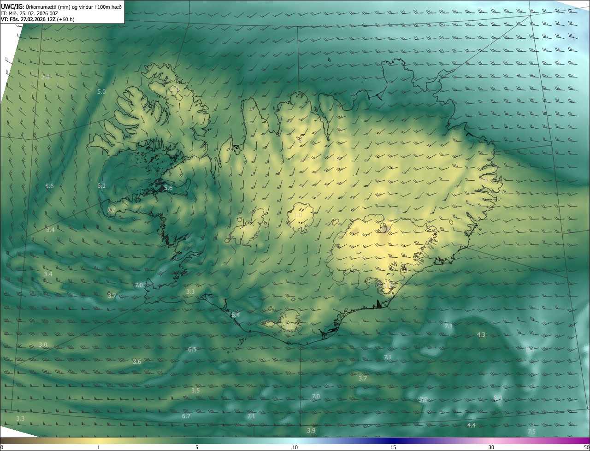The width and height of the screenshot is (590, 451).
Task: Click the 3.9 value label
Action: [311, 430]
